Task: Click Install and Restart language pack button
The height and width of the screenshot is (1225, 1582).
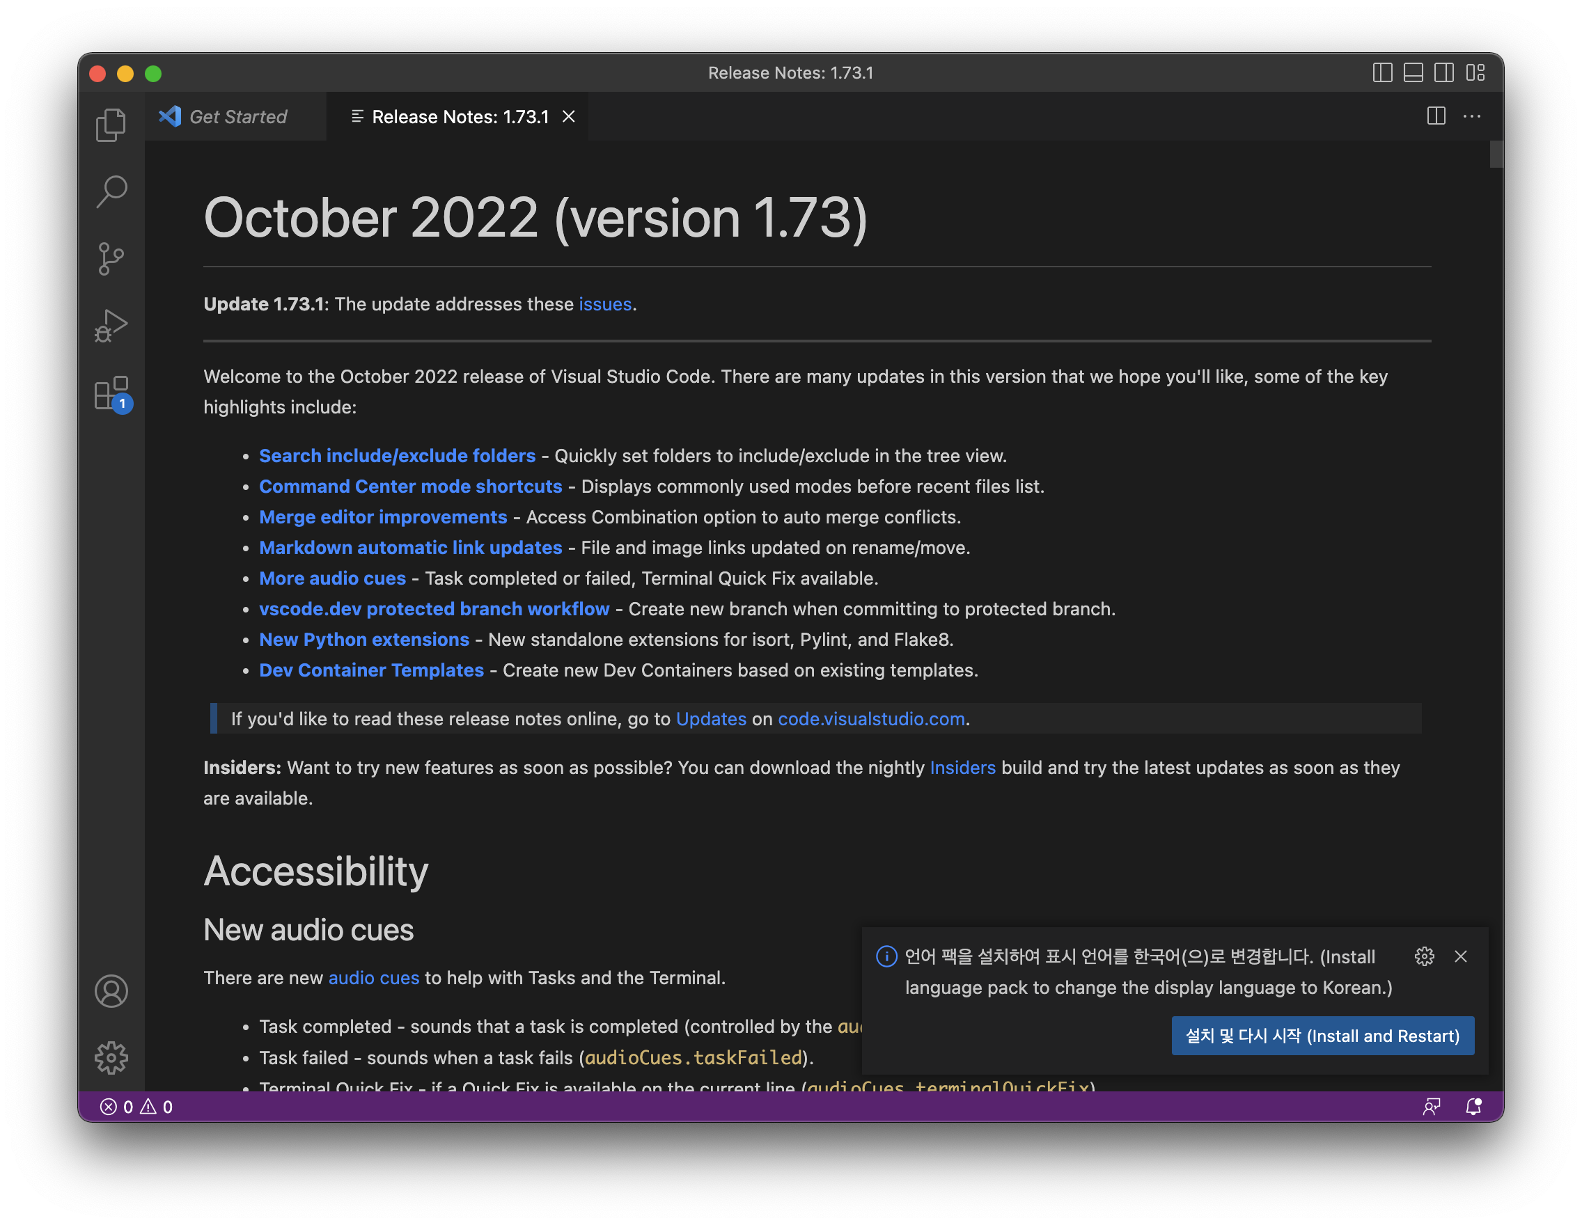Action: [1323, 1036]
